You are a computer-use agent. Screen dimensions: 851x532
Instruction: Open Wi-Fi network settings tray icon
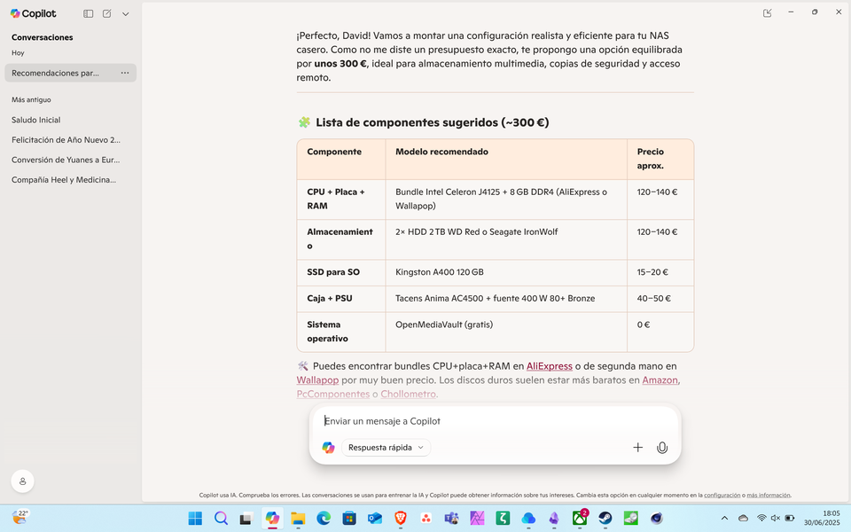coord(761,519)
